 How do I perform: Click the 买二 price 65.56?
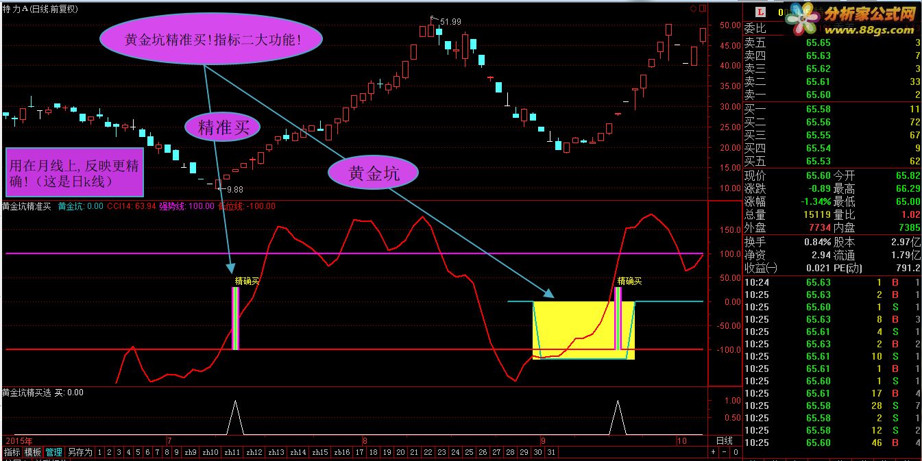pos(818,122)
